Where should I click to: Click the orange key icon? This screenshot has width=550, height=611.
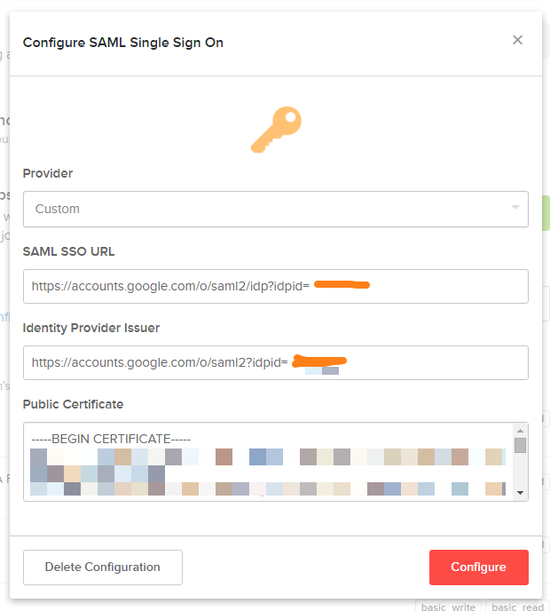point(277,130)
